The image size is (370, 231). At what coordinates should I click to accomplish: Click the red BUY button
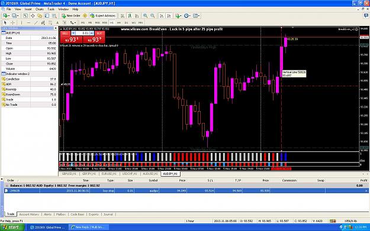[x=94, y=37]
